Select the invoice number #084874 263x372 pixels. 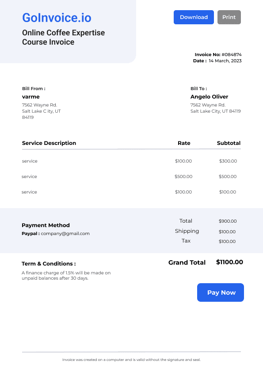(232, 55)
